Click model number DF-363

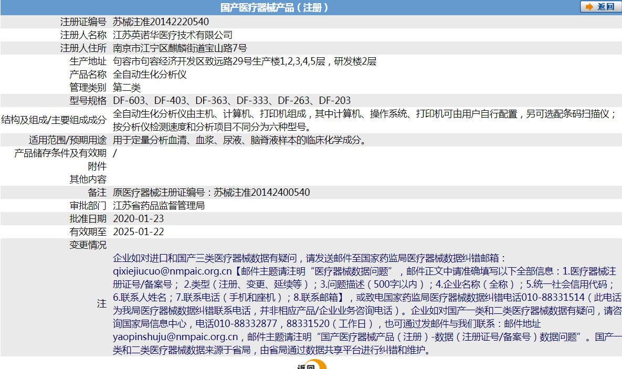212,100
